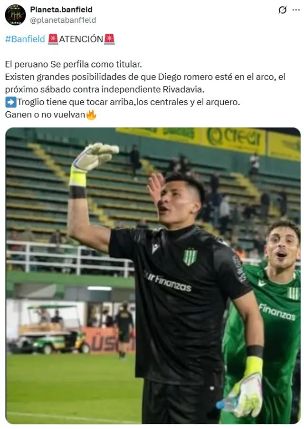
Task: Open the Planeta.banfield profile avatar
Action: (15, 15)
